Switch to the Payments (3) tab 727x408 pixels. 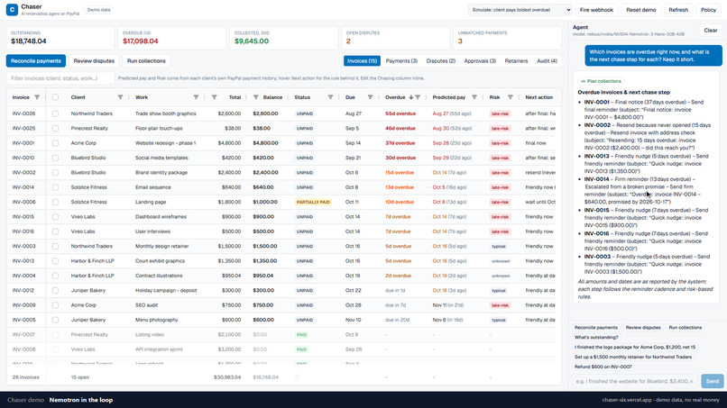point(401,60)
